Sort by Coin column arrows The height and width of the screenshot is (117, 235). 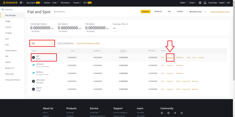[36, 51]
